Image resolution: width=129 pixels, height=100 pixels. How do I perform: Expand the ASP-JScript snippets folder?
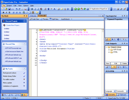(109, 50)
